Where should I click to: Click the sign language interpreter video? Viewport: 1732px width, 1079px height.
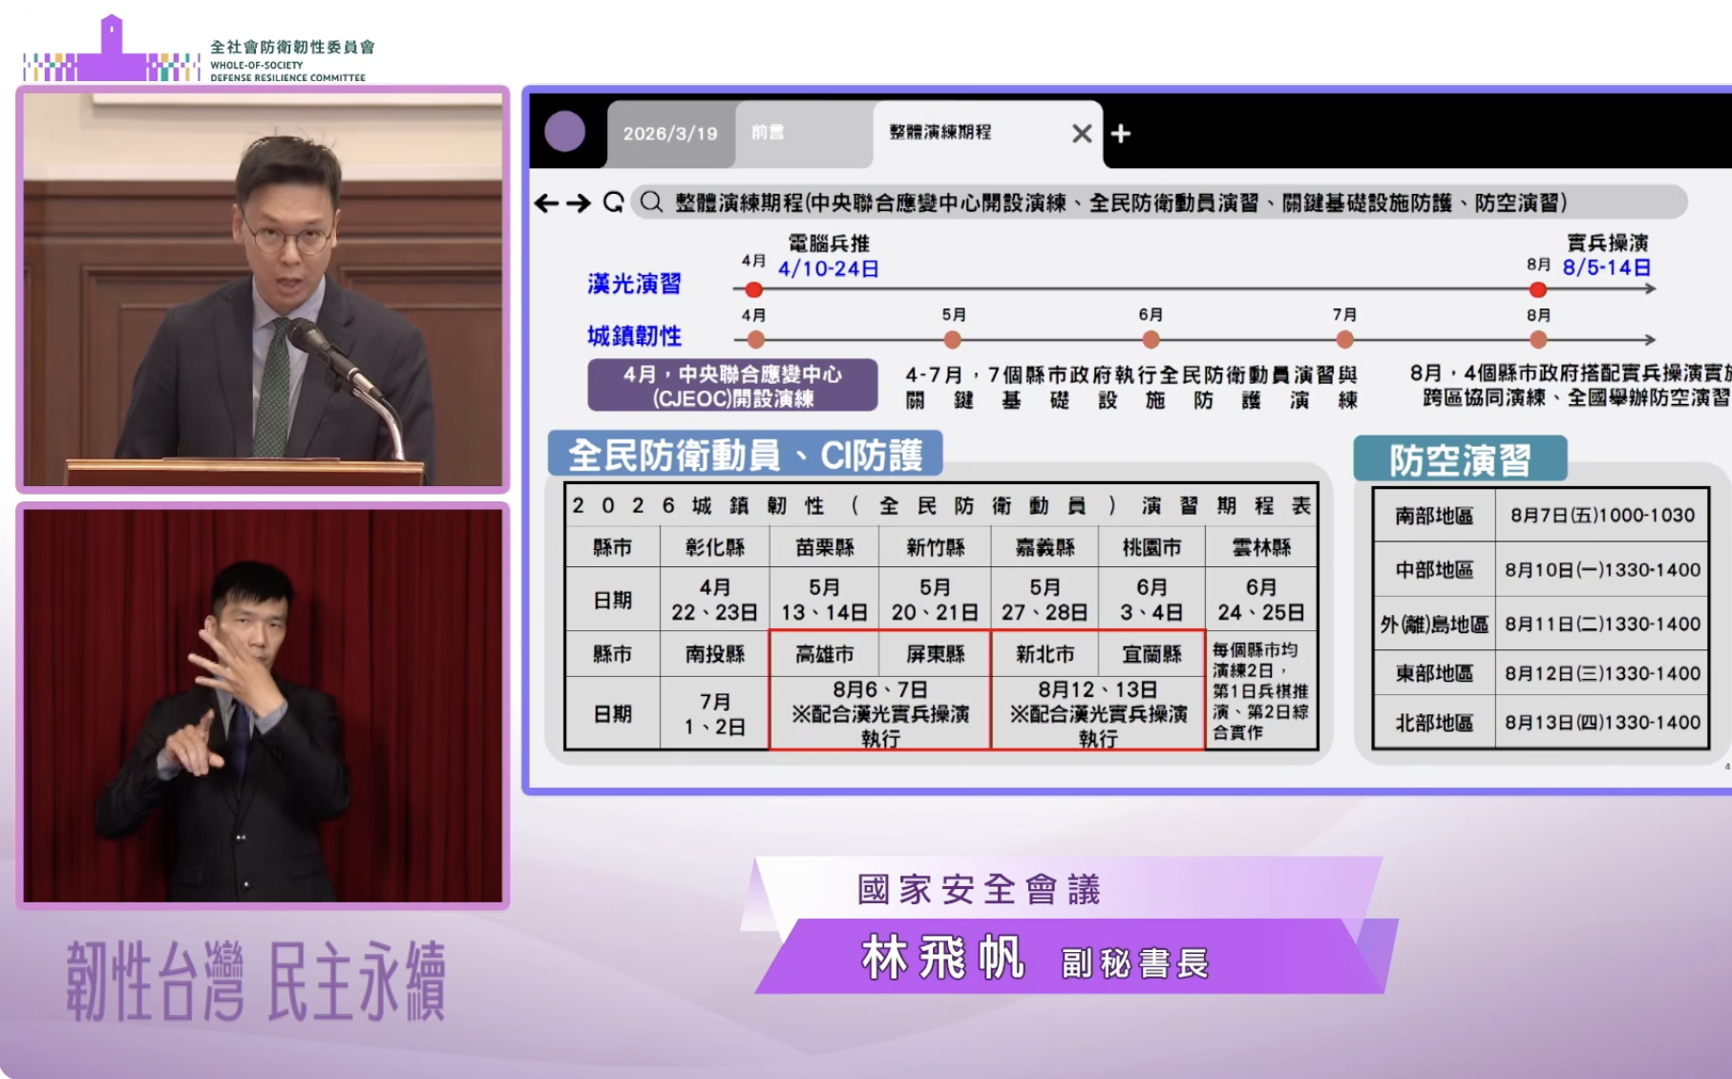click(263, 705)
